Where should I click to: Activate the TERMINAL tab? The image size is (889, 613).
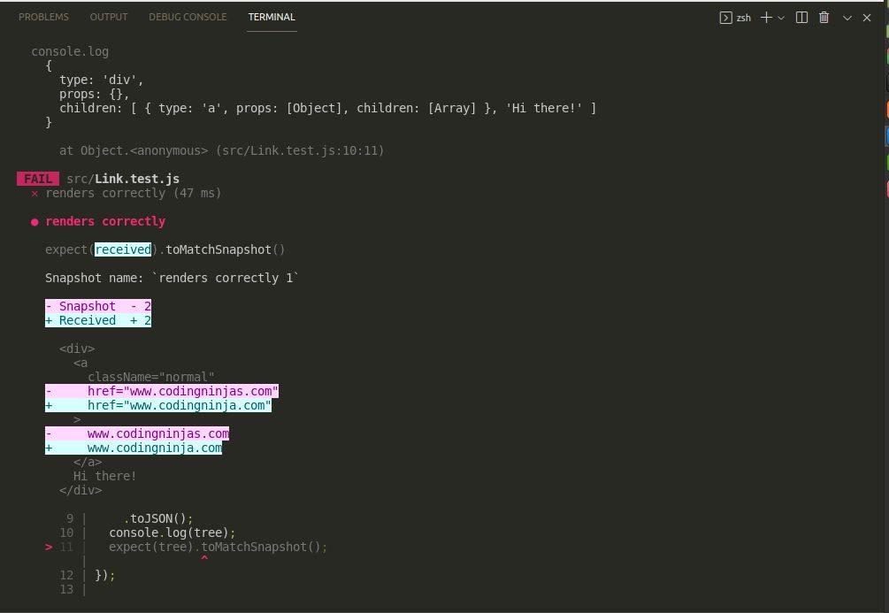[272, 17]
